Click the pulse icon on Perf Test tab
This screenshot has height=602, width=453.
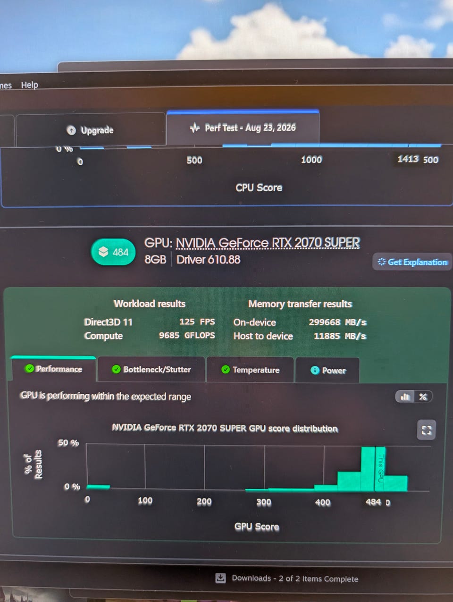194,127
